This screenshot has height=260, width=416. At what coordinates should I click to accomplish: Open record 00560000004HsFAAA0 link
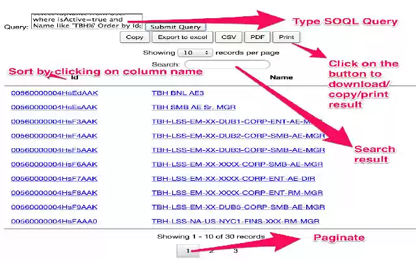pyautogui.click(x=54, y=221)
